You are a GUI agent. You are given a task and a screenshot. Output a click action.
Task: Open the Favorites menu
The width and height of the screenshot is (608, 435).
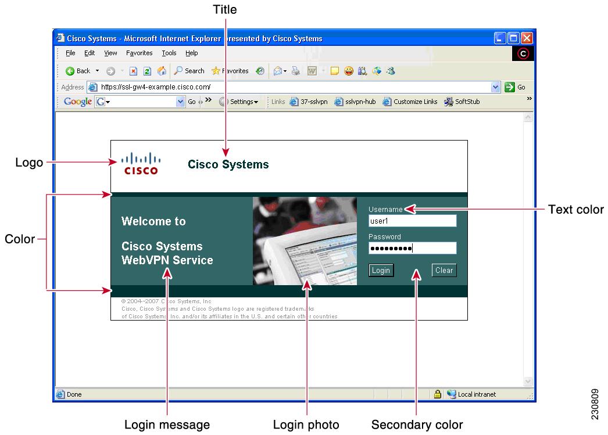click(139, 53)
